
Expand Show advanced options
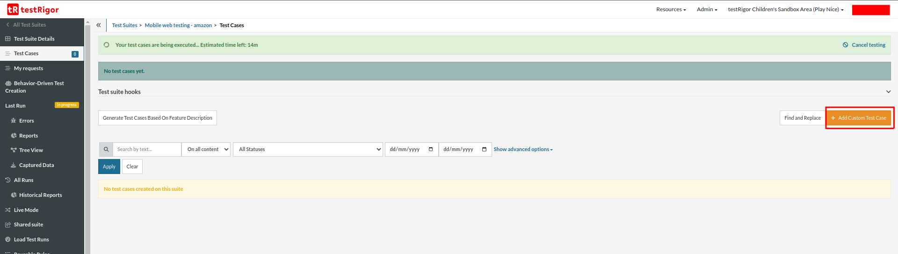pos(523,149)
